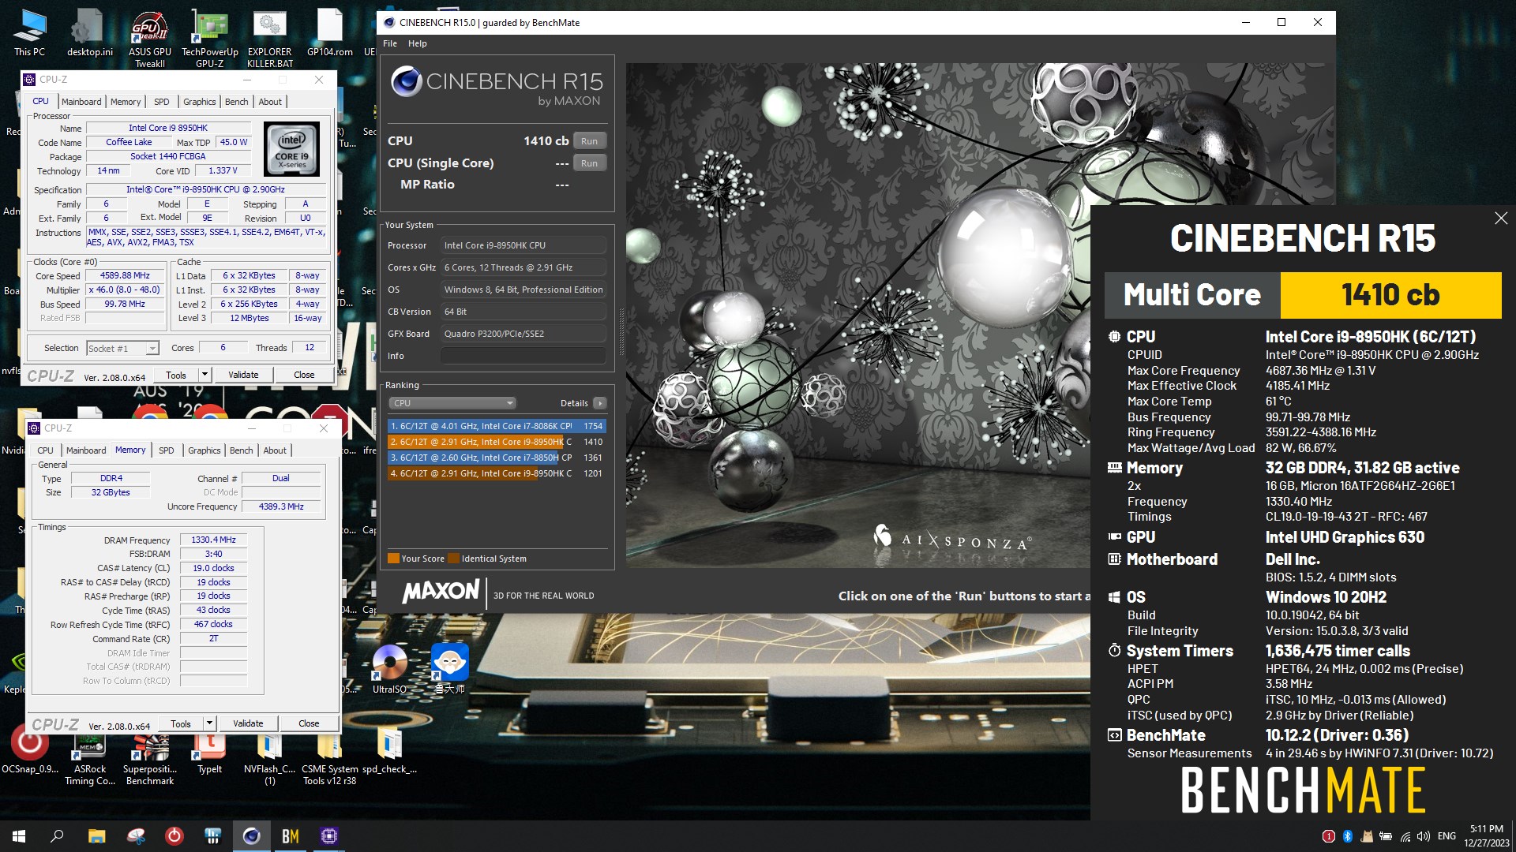The image size is (1516, 852).
Task: Expand Tools arrow in lower CPU-Z Memory window
Action: click(x=209, y=723)
